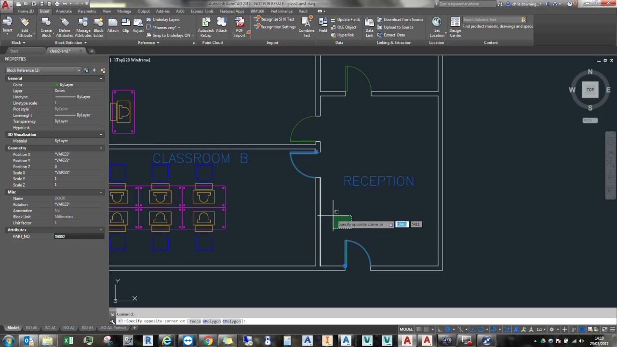This screenshot has width=617, height=347.
Task: Switch to ISO A3 layout tab
Action: (x=87, y=328)
